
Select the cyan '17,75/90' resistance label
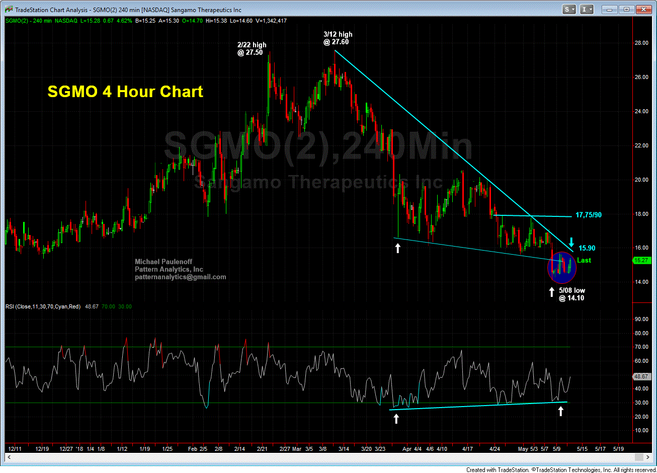(589, 215)
